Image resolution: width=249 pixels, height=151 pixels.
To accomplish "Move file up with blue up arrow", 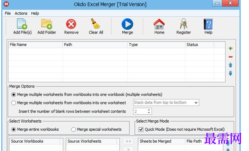I will [x=231, y=65].
